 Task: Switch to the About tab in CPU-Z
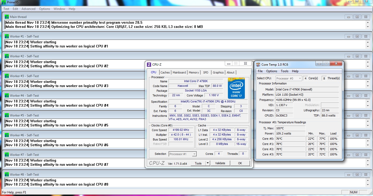click(x=231, y=72)
